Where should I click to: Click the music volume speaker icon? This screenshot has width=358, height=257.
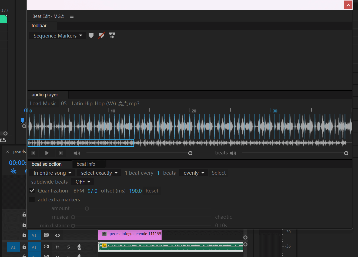[77, 153]
